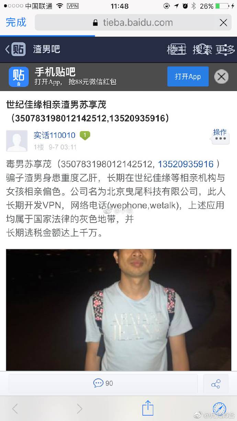This screenshot has height=421, width=237.
Task: Open the posted photo of the man
Action: point(118,310)
